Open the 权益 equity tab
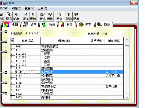This screenshot has height=108, width=145. [x=67, y=25]
